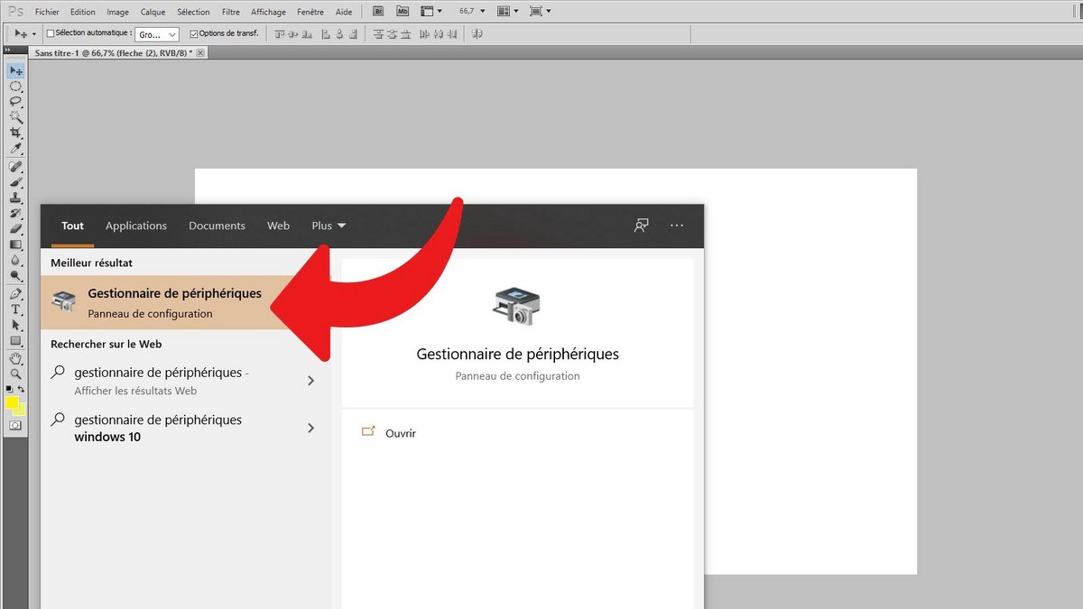Viewport: 1083px width, 609px height.
Task: Open Gestionnaire de périphériques best result
Action: click(x=186, y=302)
